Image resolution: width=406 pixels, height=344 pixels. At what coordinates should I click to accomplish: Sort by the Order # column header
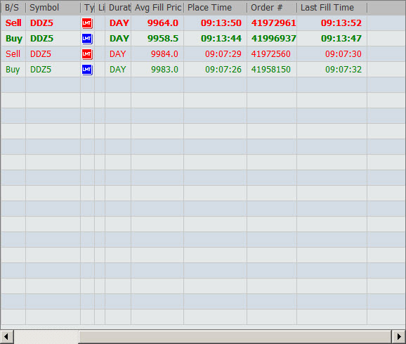(272, 8)
